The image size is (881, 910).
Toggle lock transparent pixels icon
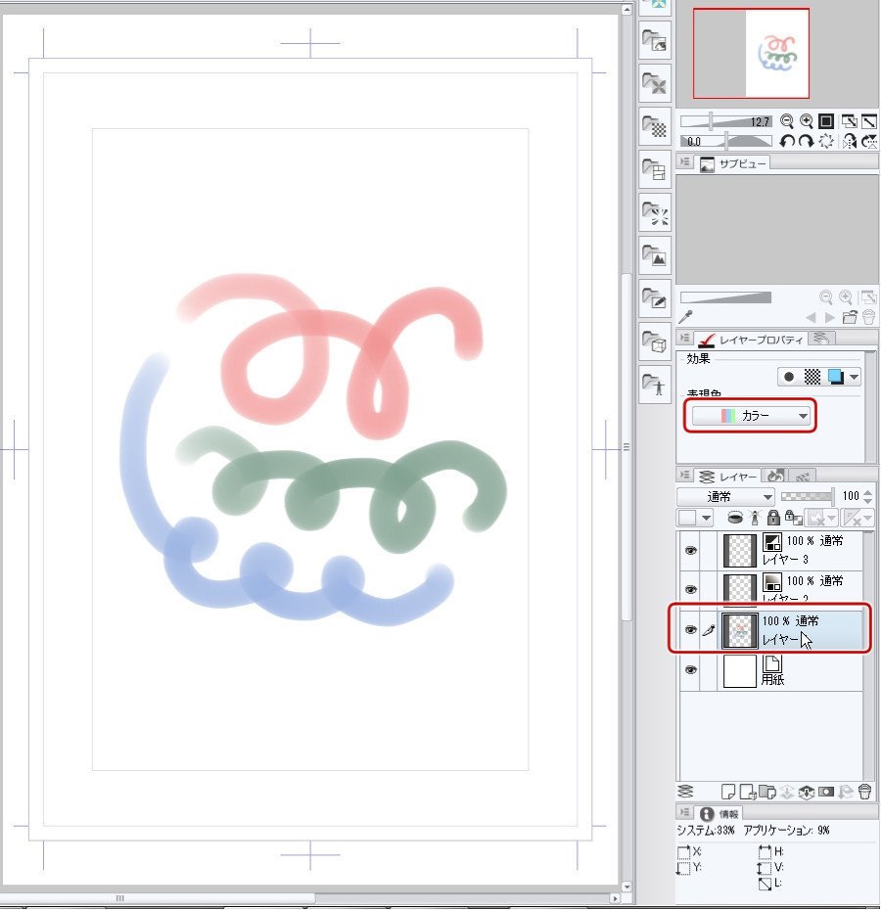[x=793, y=517]
